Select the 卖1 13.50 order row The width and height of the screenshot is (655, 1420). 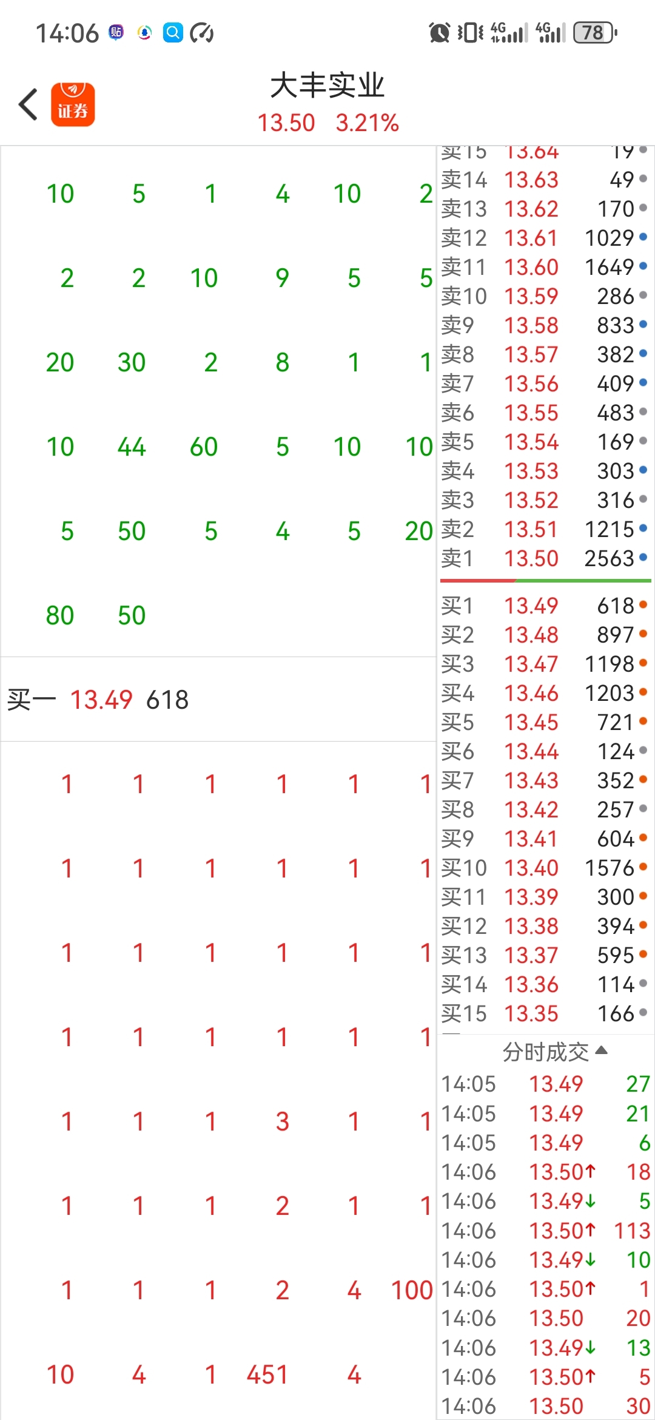[x=545, y=558]
